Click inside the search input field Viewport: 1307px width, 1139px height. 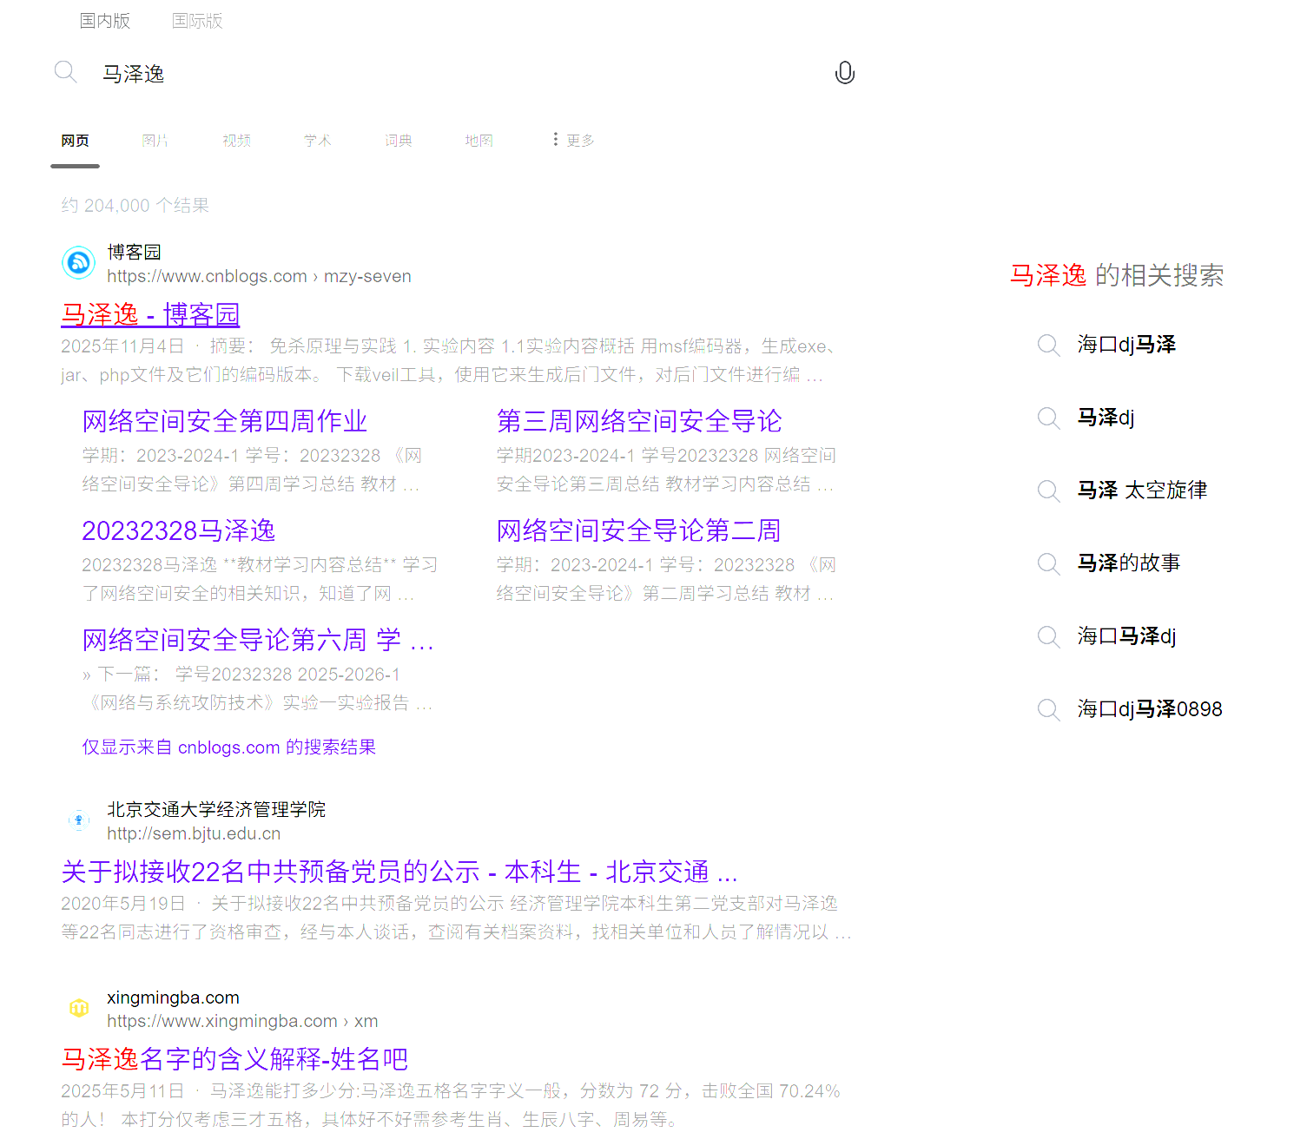[x=347, y=73]
